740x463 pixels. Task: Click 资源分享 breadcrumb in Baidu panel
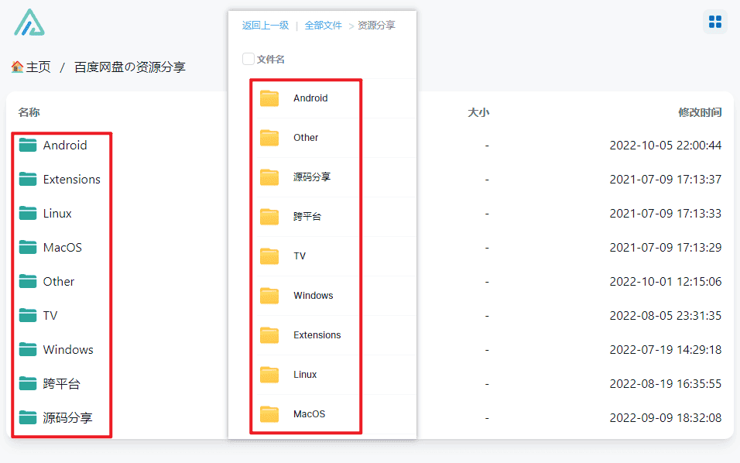[x=376, y=26]
